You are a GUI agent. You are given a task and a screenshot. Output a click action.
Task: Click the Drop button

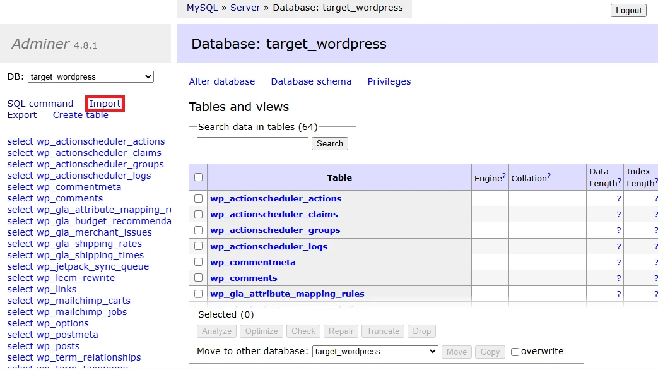[x=422, y=331]
